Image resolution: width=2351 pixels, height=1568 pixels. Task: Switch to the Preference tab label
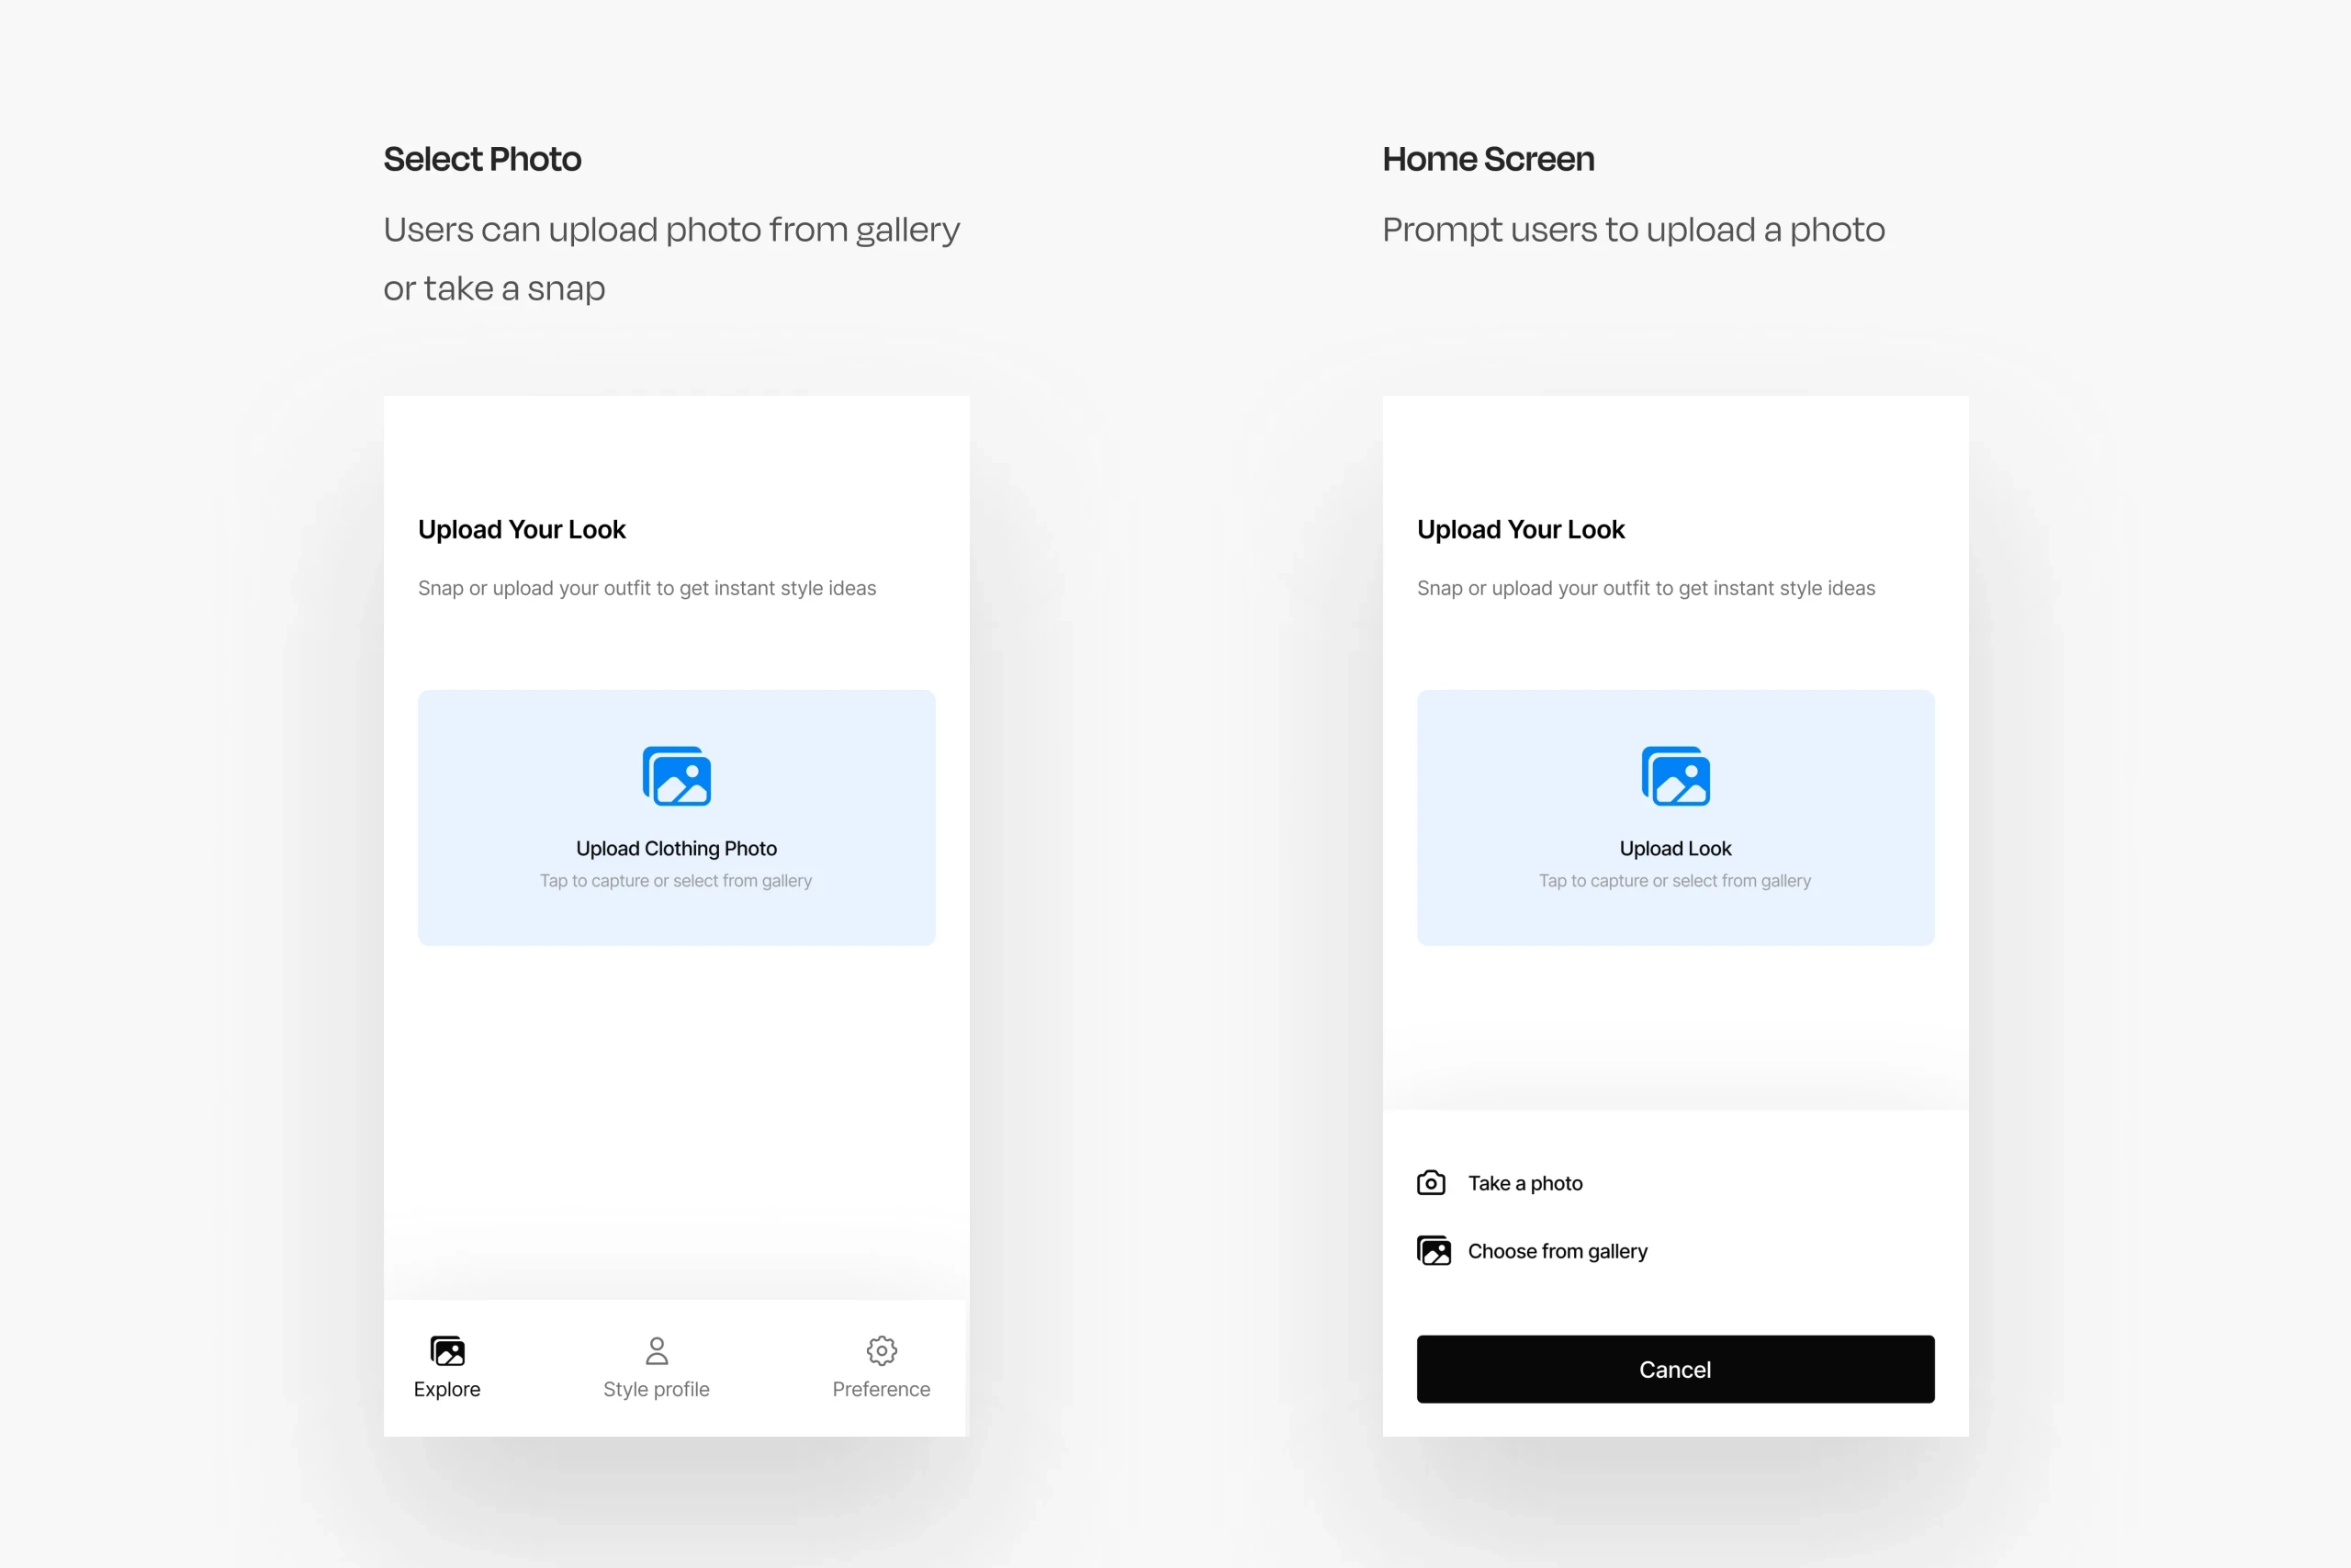[882, 1389]
